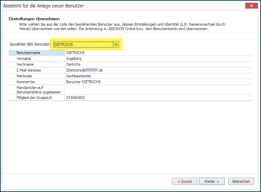Cancel wizard with Abbrechen button

click(241, 182)
